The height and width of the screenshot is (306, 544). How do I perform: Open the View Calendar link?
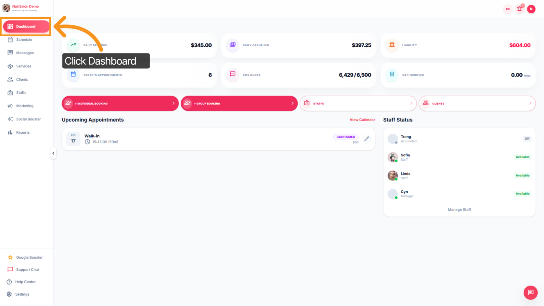pos(362,120)
